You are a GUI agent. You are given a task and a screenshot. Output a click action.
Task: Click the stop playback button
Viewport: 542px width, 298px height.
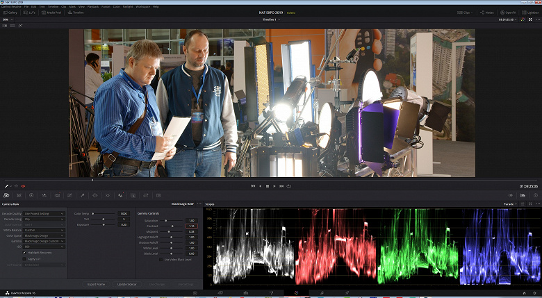click(268, 186)
